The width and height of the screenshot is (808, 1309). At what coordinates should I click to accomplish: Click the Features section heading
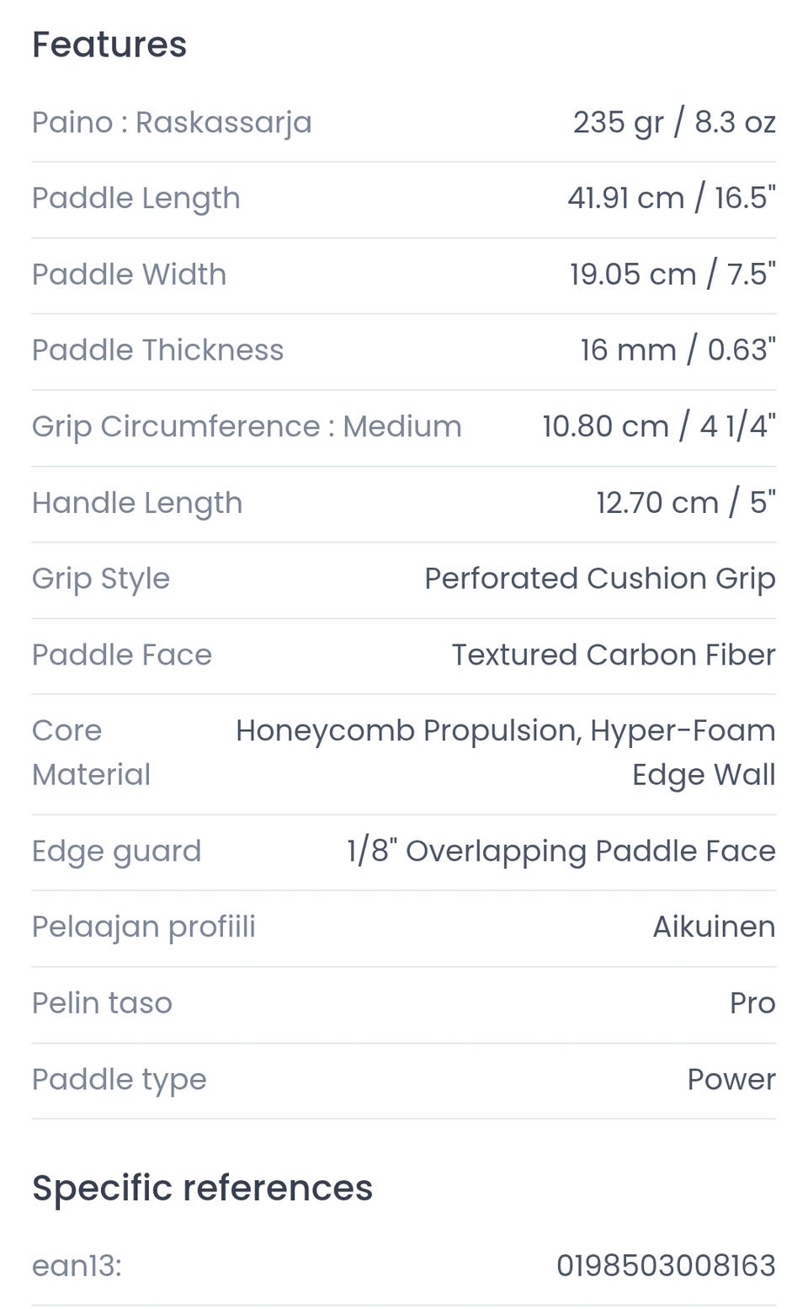point(109,45)
